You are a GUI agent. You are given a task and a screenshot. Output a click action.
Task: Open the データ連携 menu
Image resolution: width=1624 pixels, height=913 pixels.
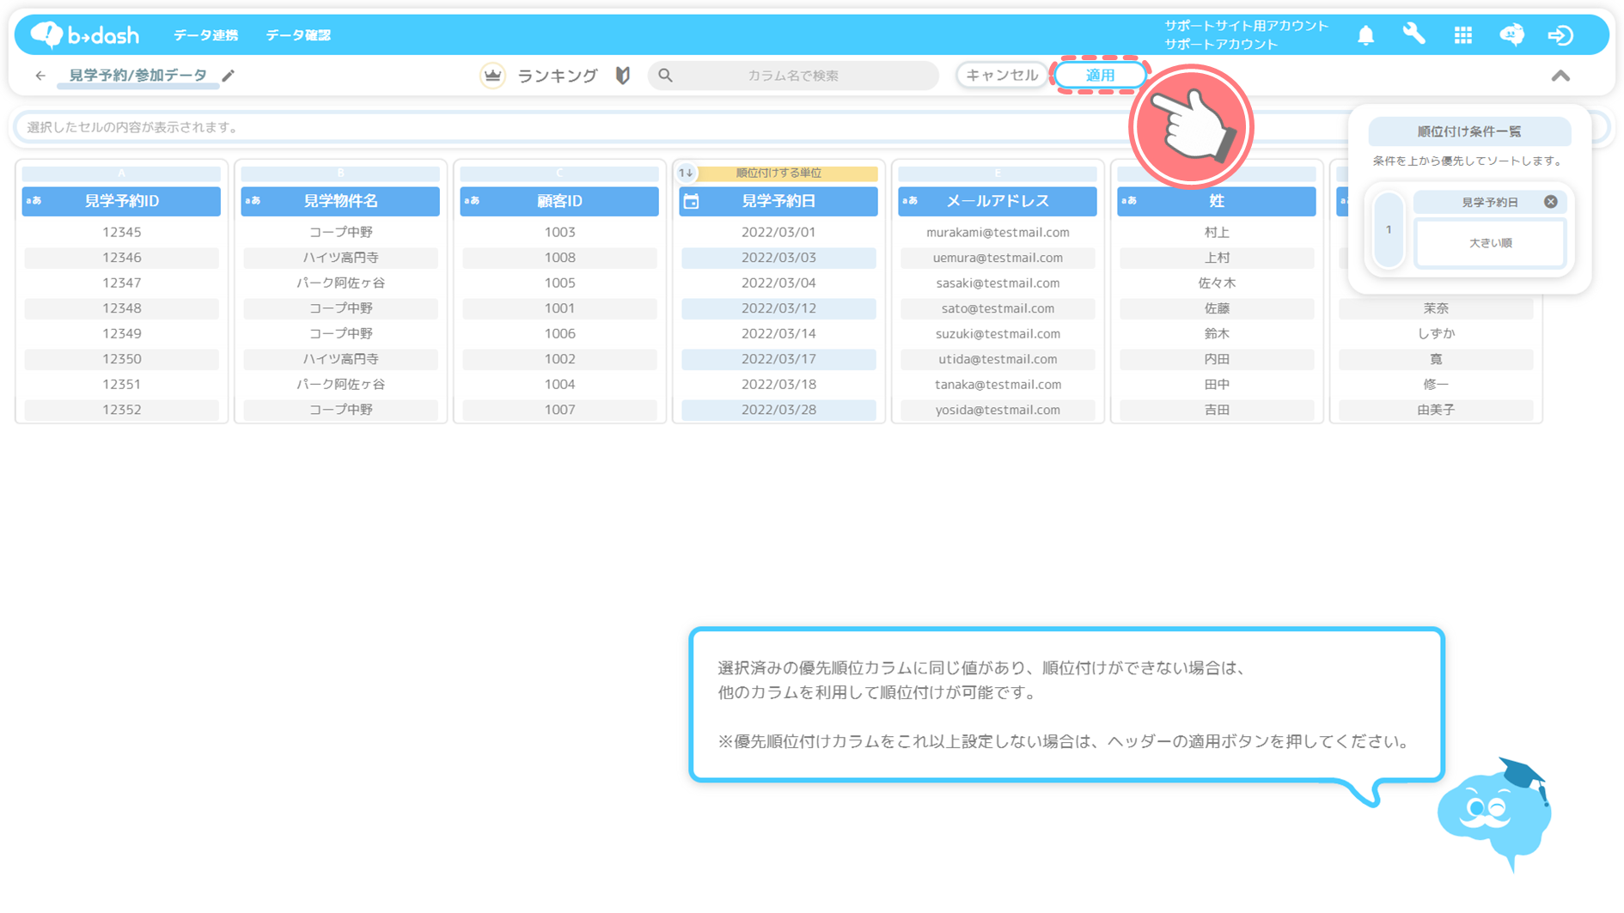205,35
